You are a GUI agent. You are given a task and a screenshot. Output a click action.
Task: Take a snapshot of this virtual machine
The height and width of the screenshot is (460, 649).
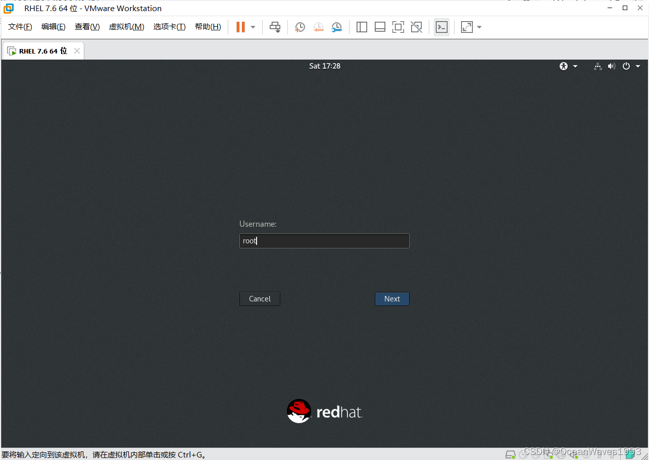tap(300, 27)
